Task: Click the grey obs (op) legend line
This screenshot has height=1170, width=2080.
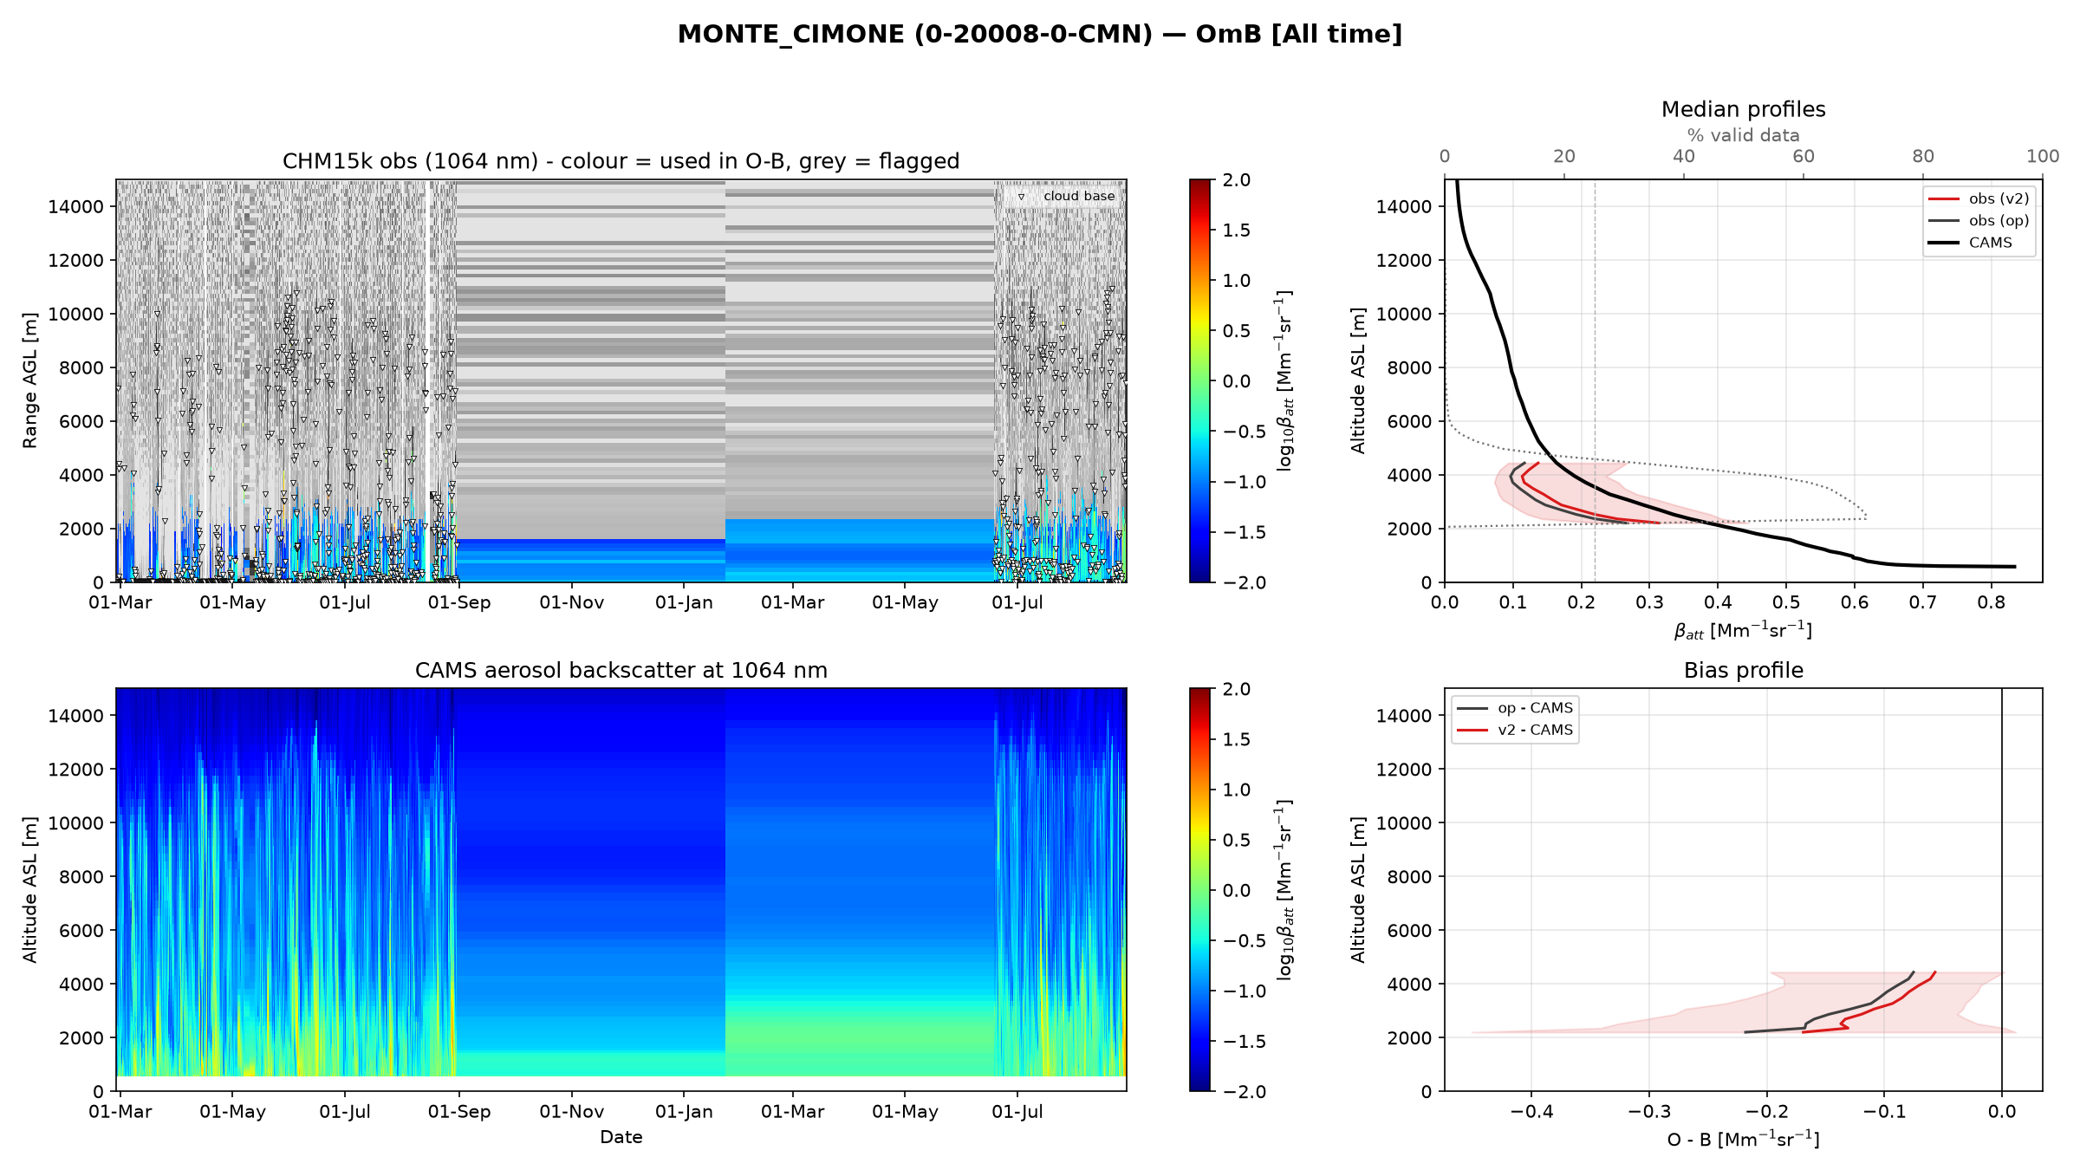Action: (1944, 220)
